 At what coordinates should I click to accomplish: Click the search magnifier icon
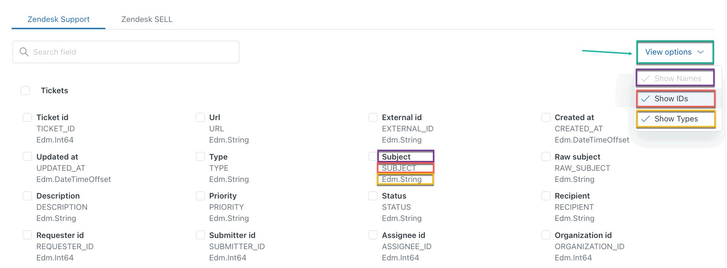pos(24,52)
